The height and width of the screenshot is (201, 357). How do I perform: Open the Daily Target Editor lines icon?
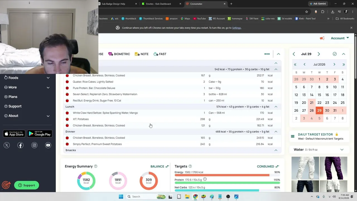(x=293, y=137)
